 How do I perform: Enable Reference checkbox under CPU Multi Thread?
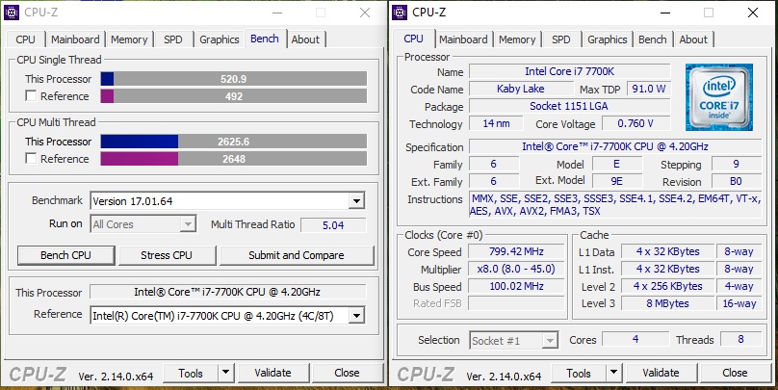click(x=31, y=158)
